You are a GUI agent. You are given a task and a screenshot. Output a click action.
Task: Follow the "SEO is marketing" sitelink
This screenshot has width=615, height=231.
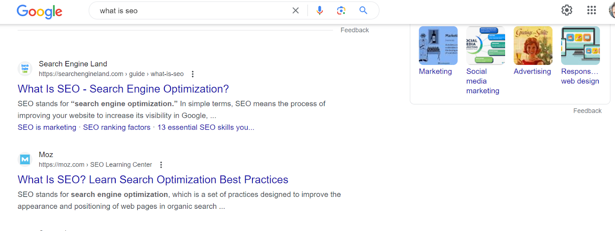click(47, 127)
